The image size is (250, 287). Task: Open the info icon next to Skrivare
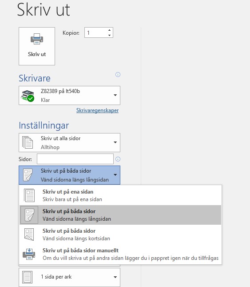click(x=118, y=74)
